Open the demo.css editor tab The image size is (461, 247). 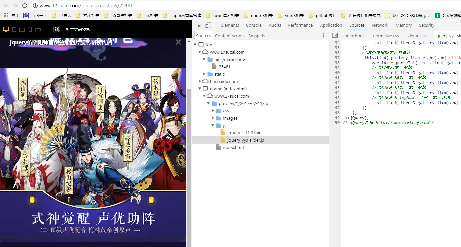tap(417, 36)
